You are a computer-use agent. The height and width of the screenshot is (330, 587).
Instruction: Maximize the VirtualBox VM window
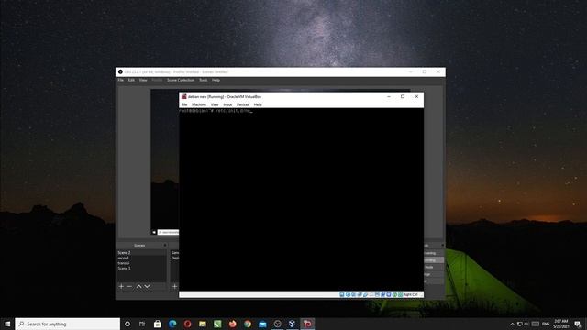[x=403, y=96]
